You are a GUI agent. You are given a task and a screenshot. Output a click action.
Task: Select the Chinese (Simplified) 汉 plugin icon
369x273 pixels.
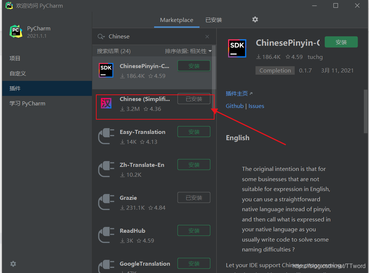pos(106,103)
